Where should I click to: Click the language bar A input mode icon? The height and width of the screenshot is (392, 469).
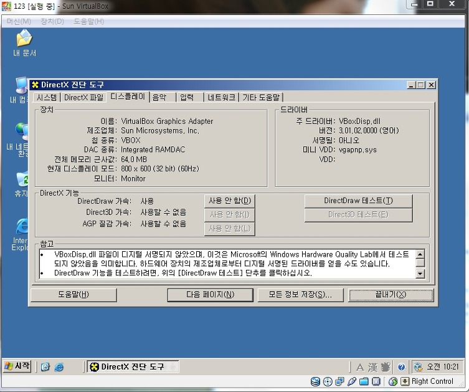(x=360, y=367)
